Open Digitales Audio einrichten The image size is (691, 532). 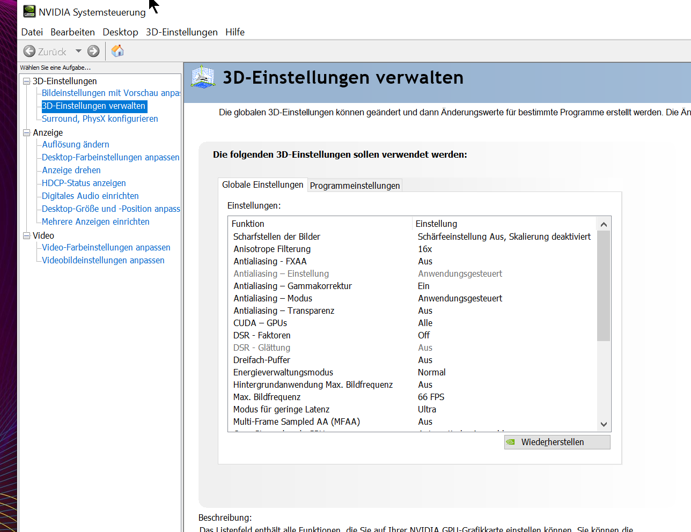click(90, 196)
